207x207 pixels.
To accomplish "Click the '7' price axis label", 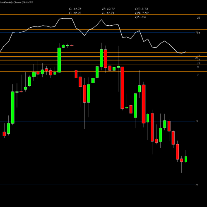I will (198, 75).
